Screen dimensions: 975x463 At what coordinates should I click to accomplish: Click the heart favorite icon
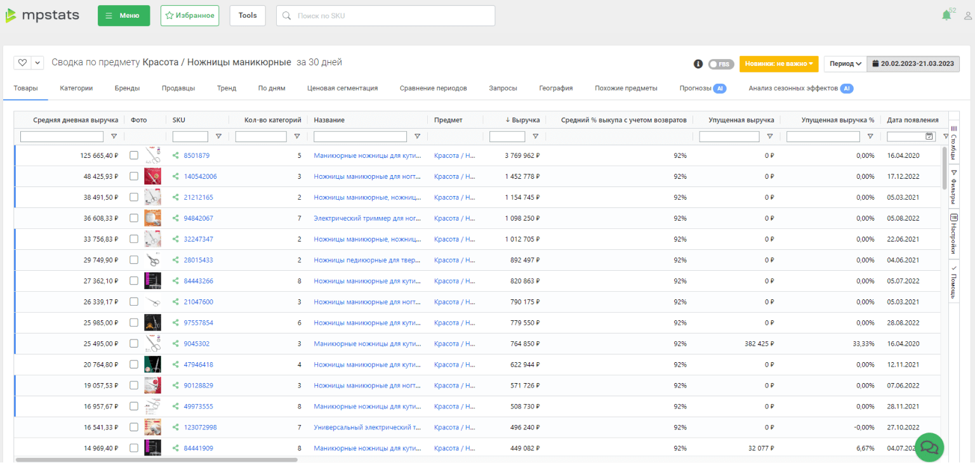click(22, 63)
